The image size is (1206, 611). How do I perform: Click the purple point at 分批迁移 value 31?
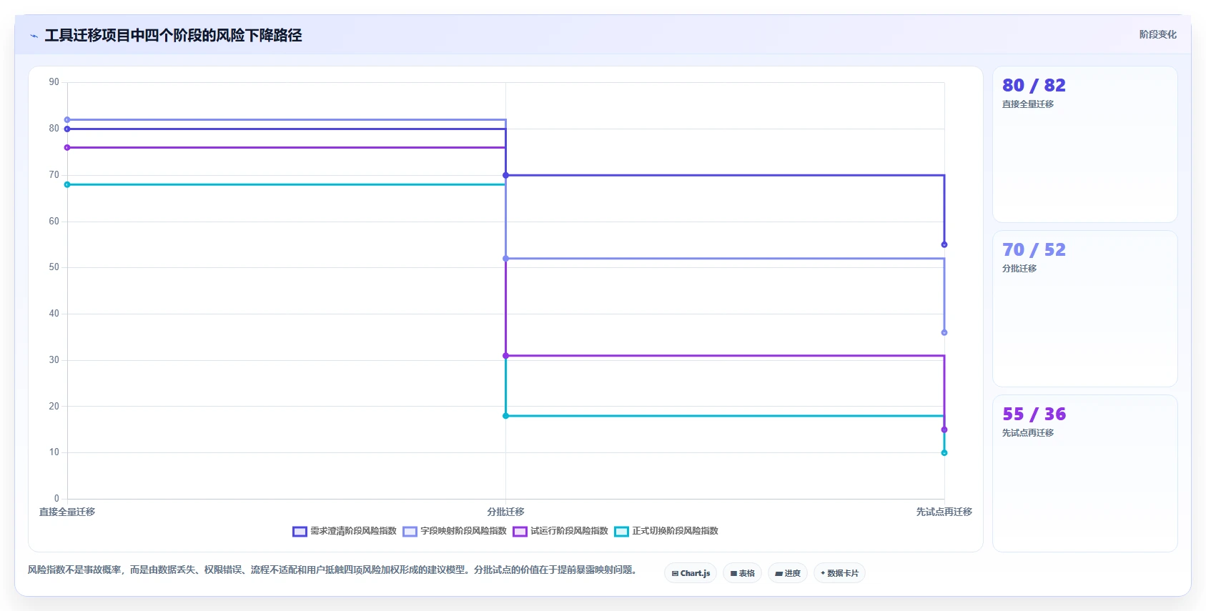(x=505, y=356)
